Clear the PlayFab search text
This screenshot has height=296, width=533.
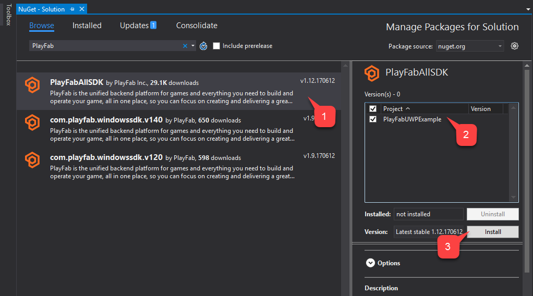click(185, 46)
